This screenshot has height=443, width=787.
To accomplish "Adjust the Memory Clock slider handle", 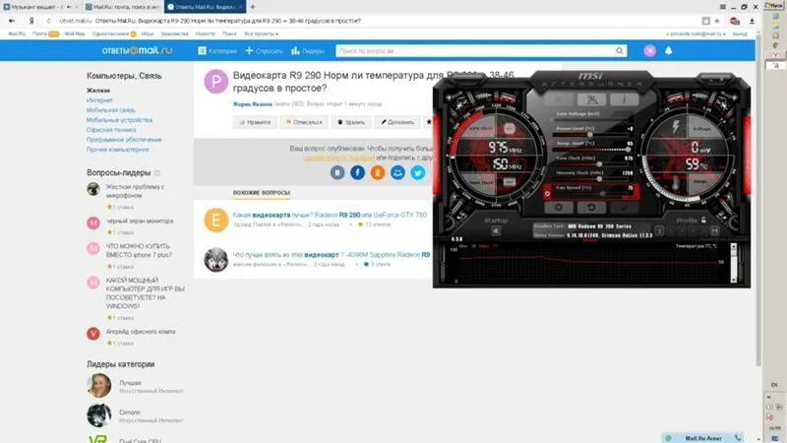I will (599, 179).
